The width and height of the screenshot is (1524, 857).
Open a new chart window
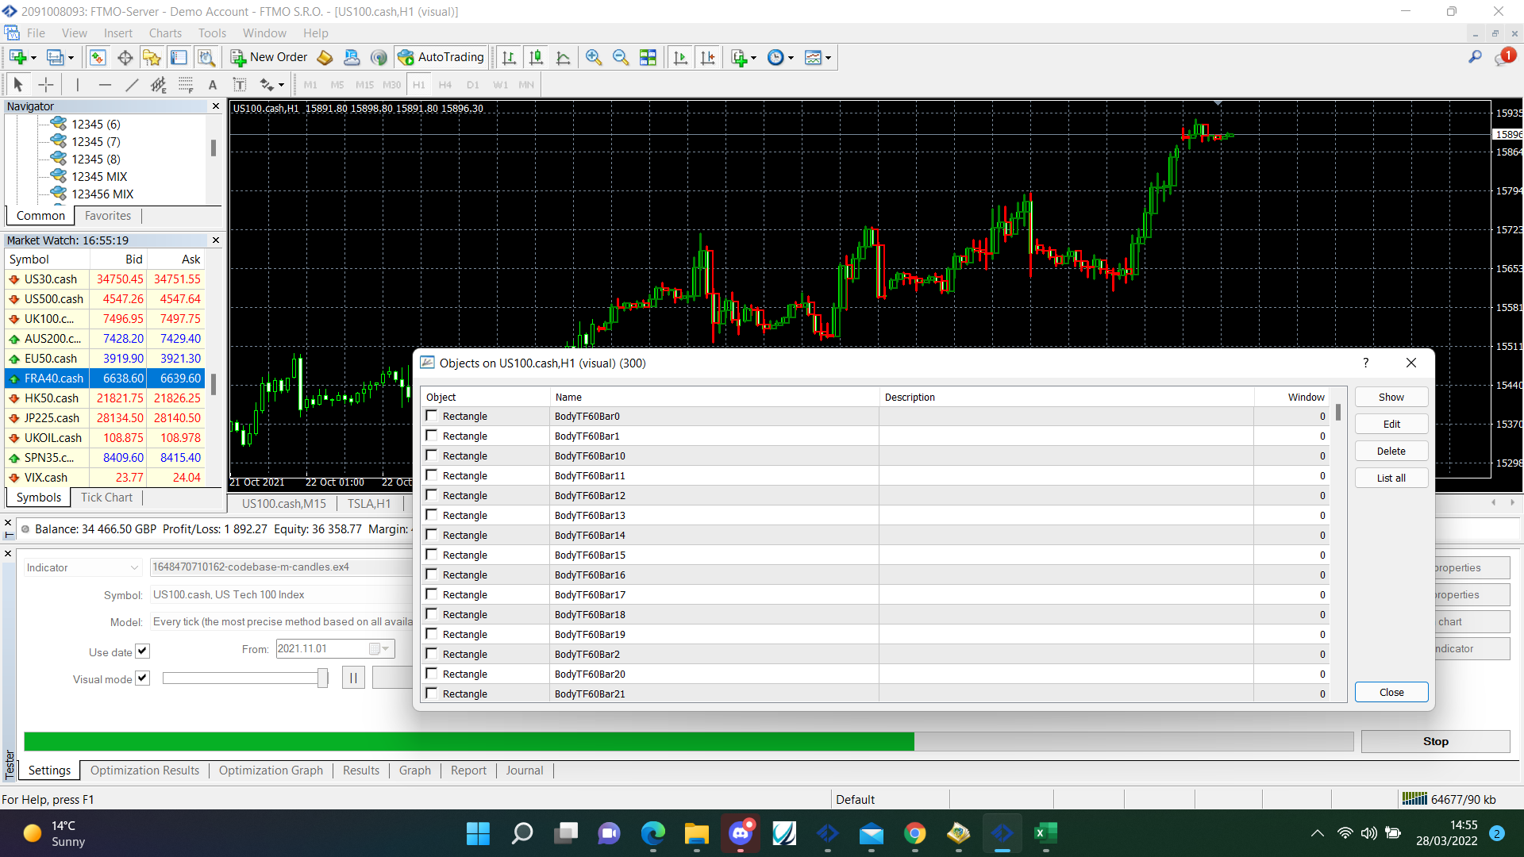point(17,57)
